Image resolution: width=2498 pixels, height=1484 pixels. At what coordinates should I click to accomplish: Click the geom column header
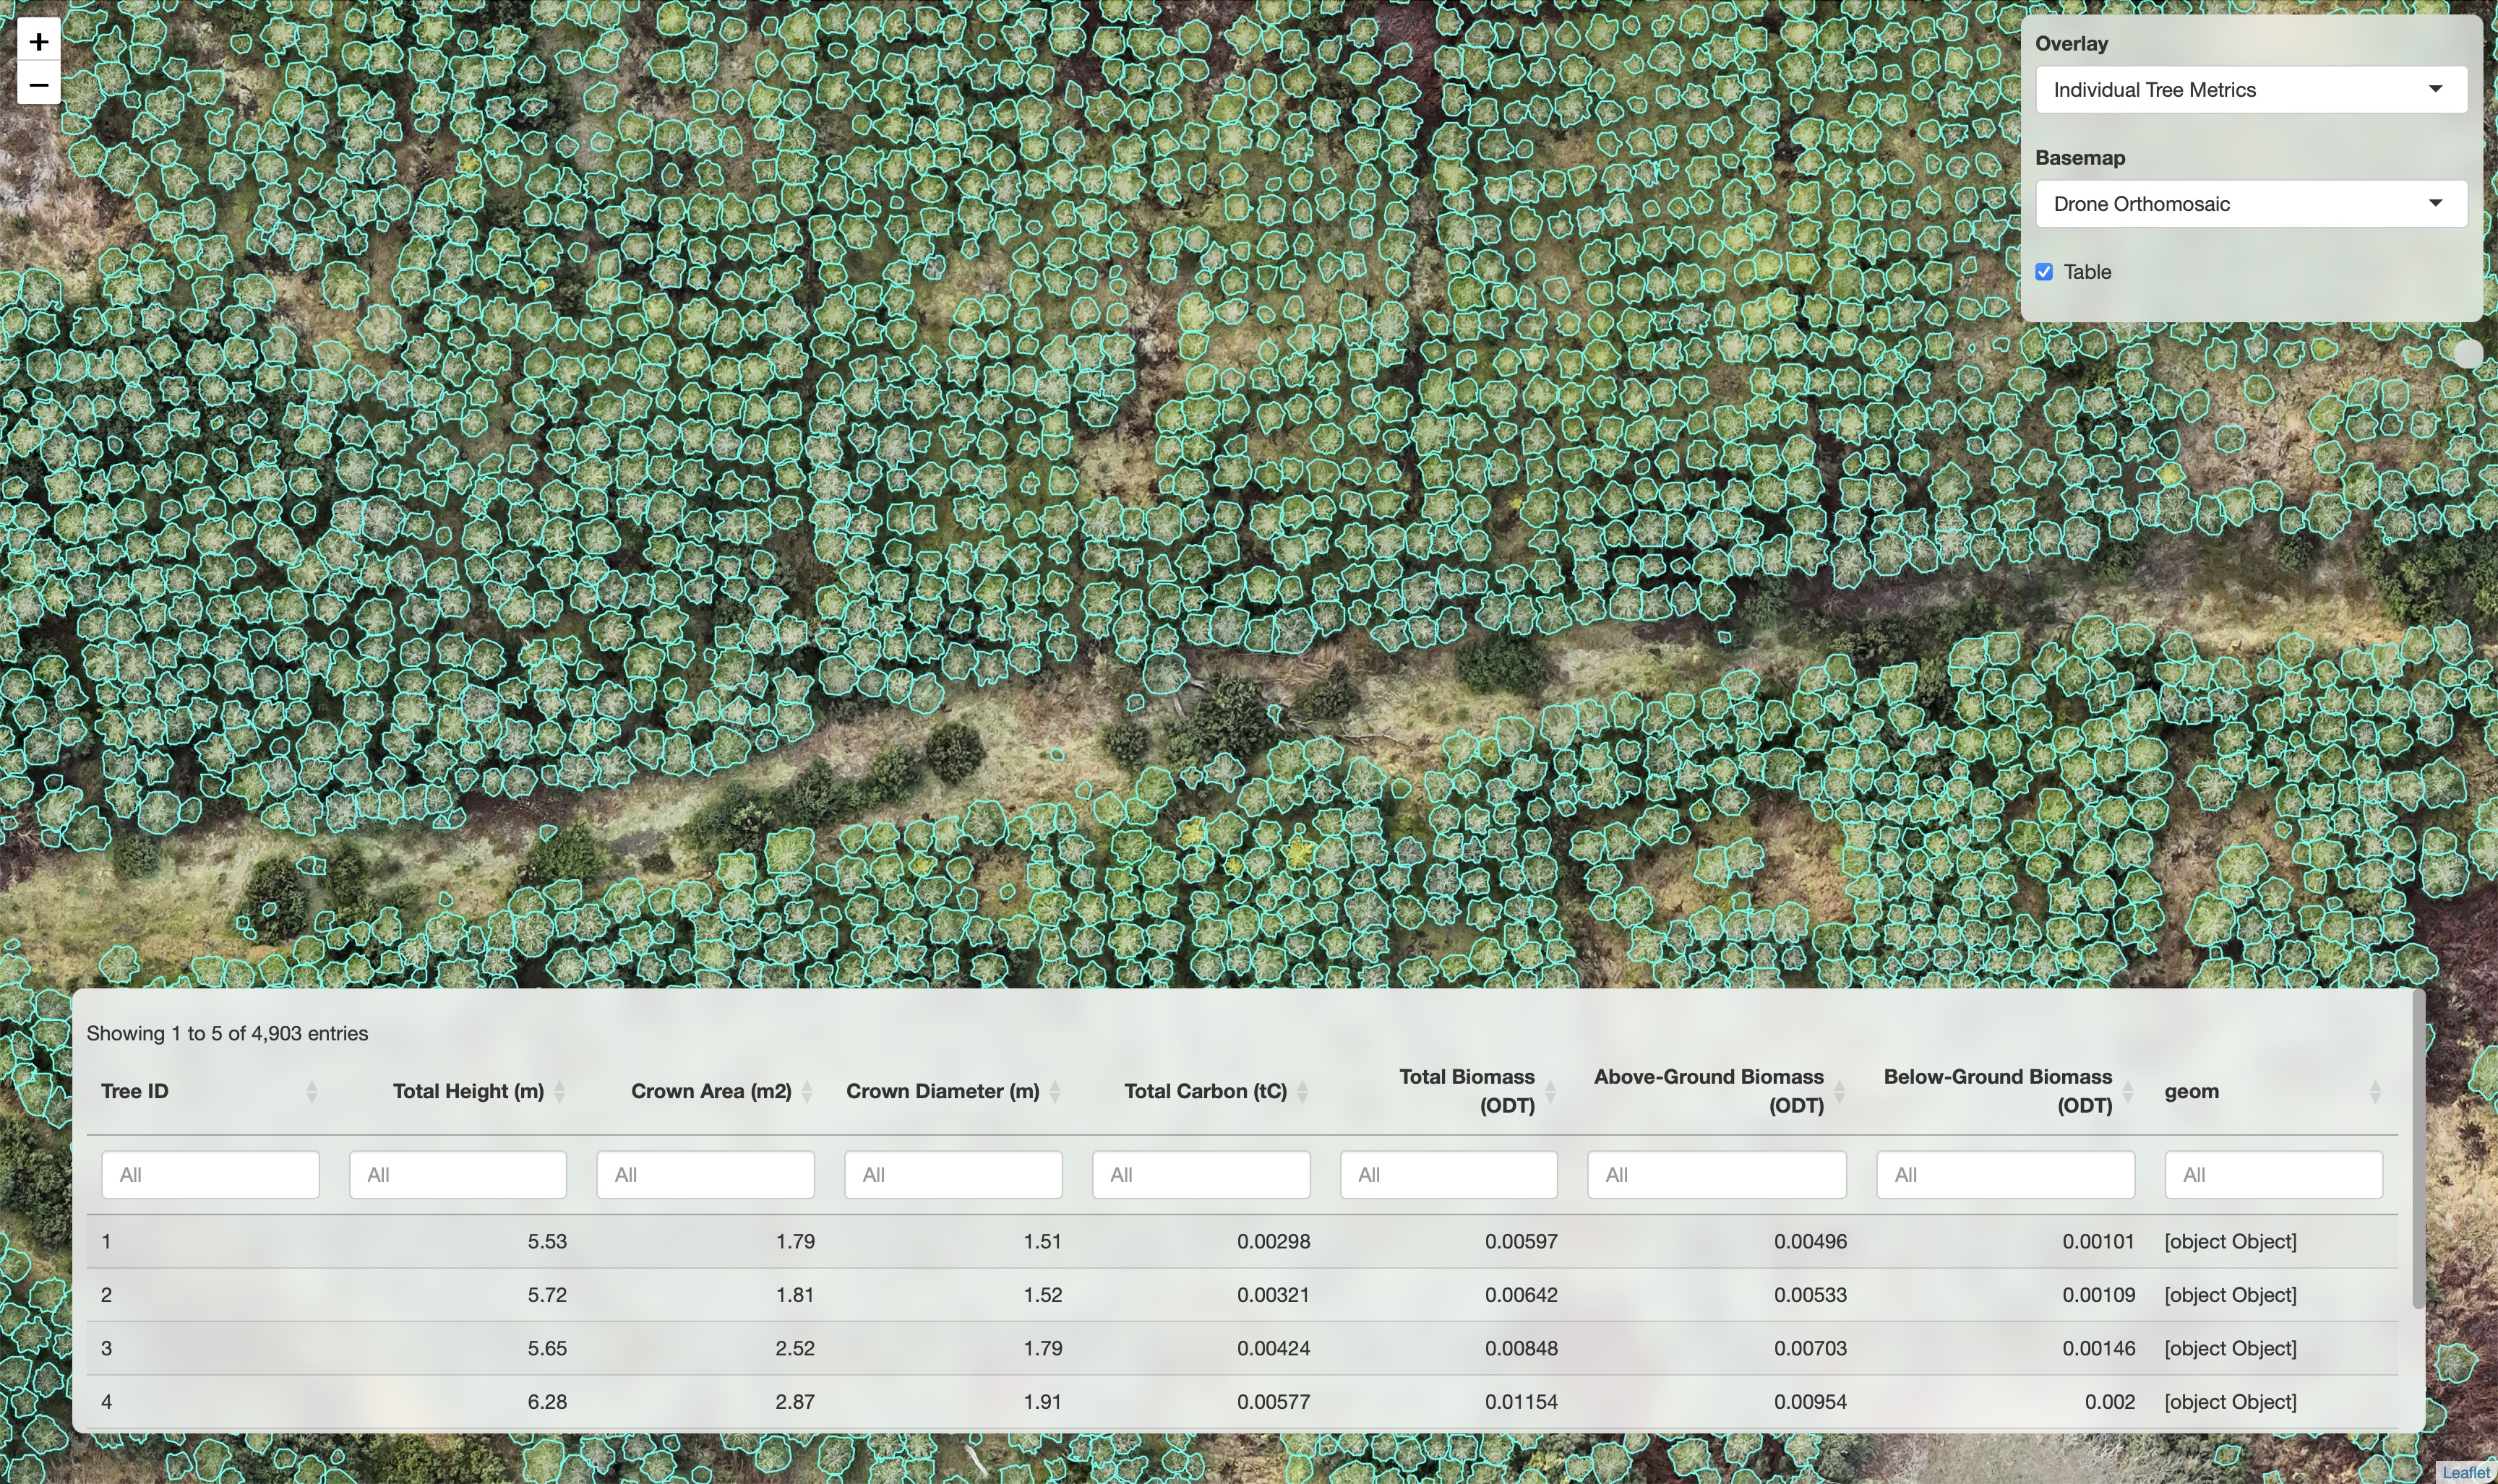(x=2191, y=1091)
